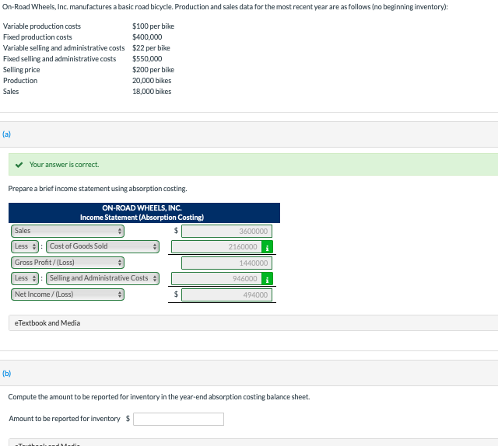
Task: Click 'Income Statement (Absorption Costing)' header
Action: 142,218
